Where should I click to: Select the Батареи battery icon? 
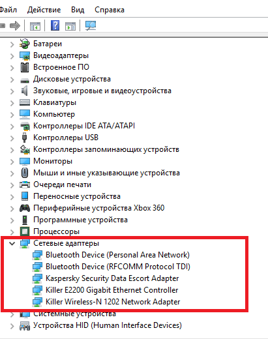(25, 44)
